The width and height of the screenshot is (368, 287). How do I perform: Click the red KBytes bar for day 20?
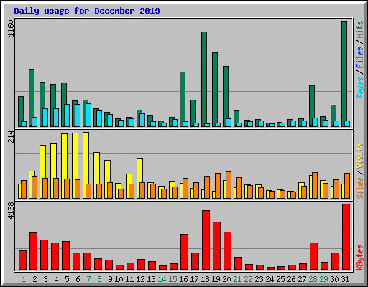(227, 250)
